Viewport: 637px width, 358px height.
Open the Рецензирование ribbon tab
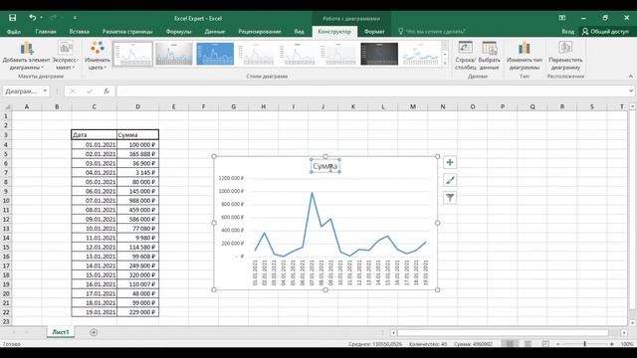pos(260,31)
